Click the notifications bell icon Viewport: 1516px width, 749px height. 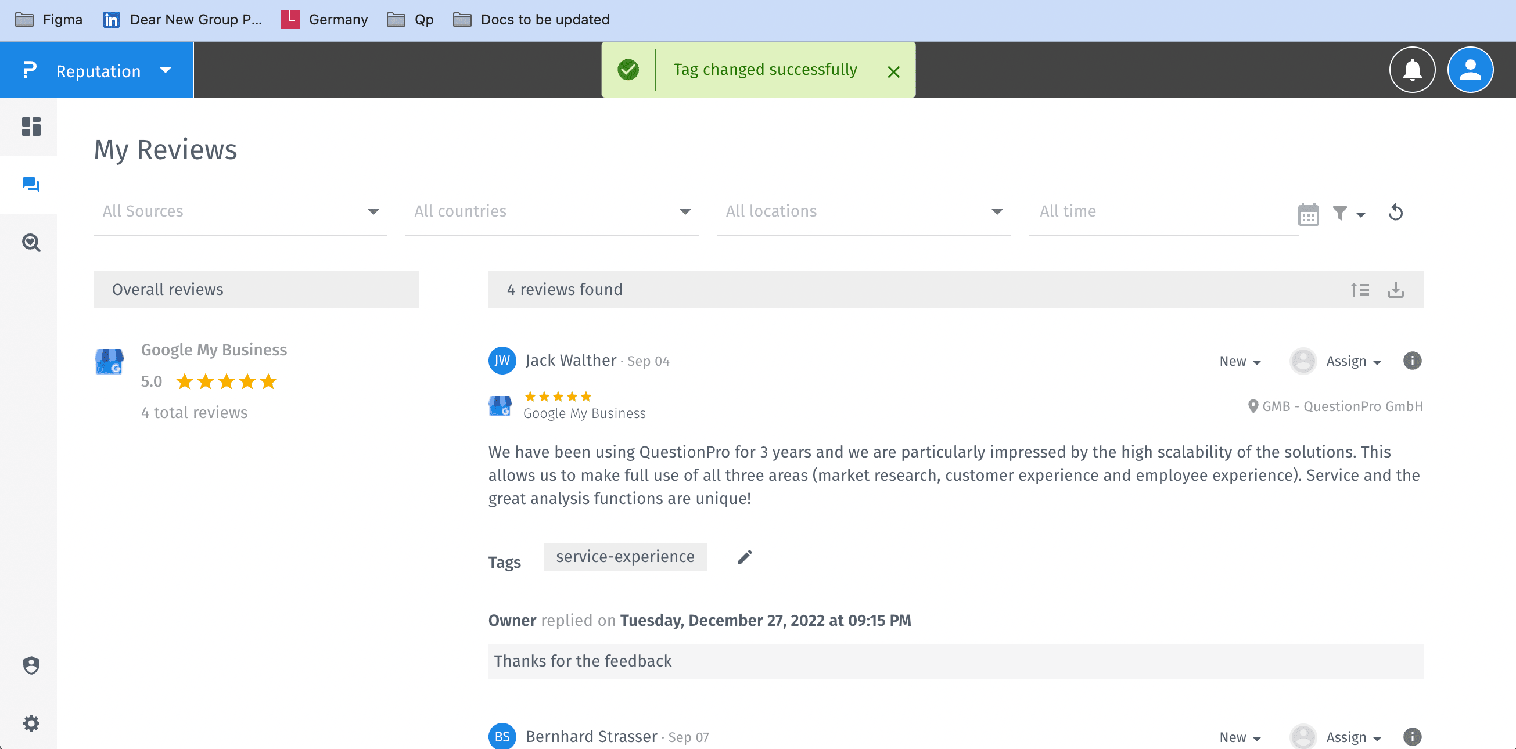coord(1412,70)
